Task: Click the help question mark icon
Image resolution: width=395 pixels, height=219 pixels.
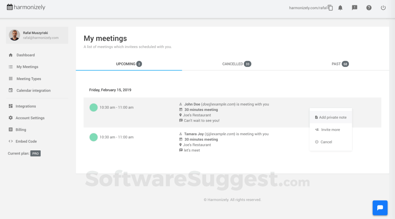Action: coord(369,8)
